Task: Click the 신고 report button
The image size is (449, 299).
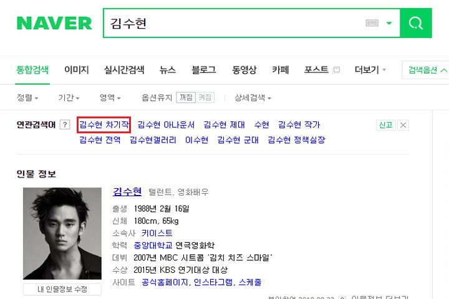Action: point(386,125)
